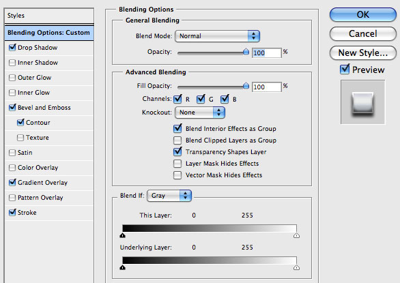Viewport: 400px width, 283px height.
Task: Click the OK button
Action: [x=362, y=14]
